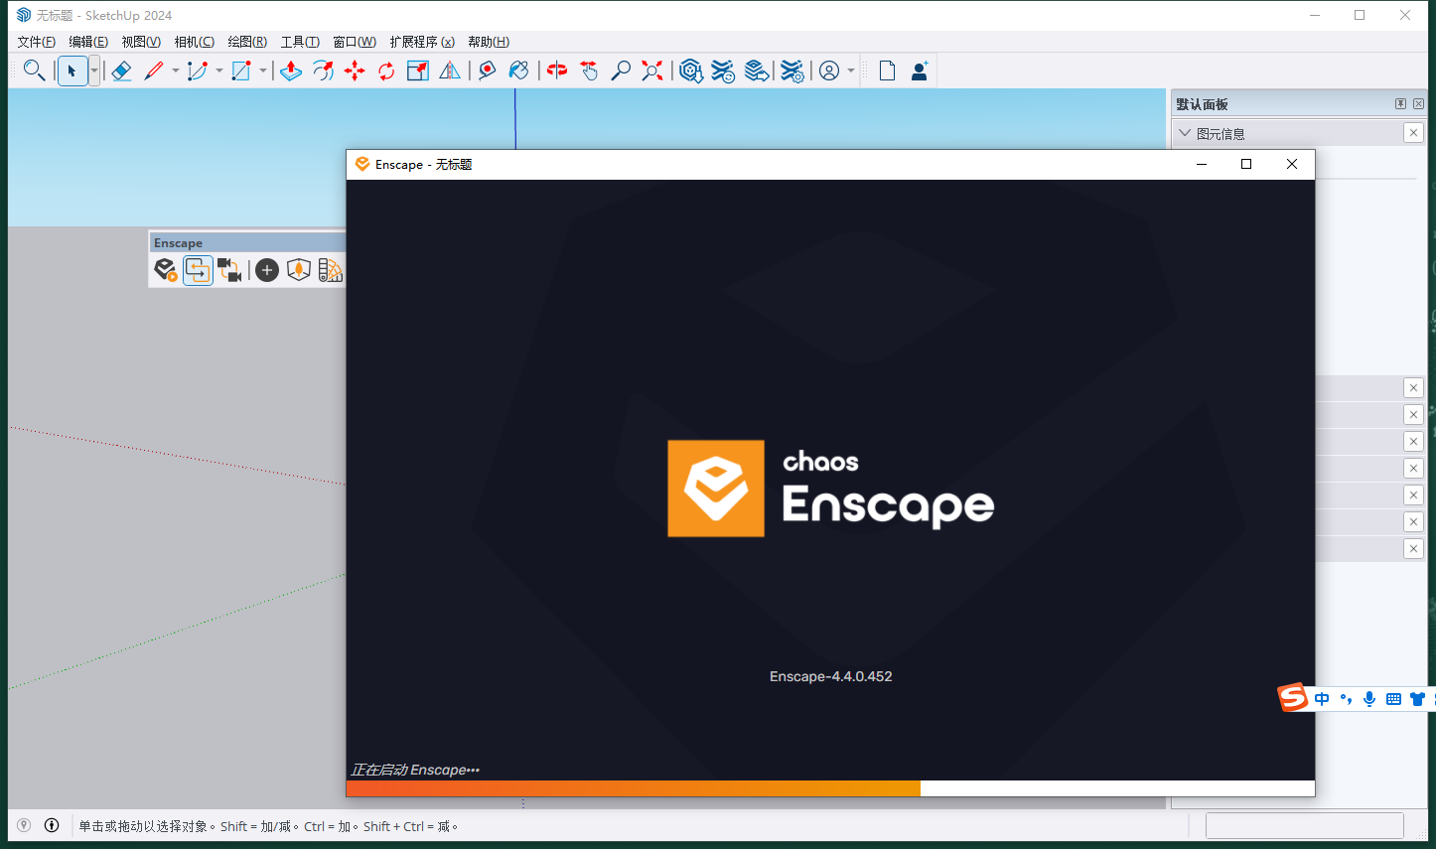Click the Enscape loading progress bar
Screen dimensions: 1436x849
point(830,788)
